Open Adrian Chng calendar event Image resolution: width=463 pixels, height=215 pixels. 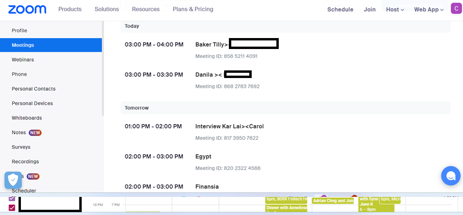pos(333,201)
